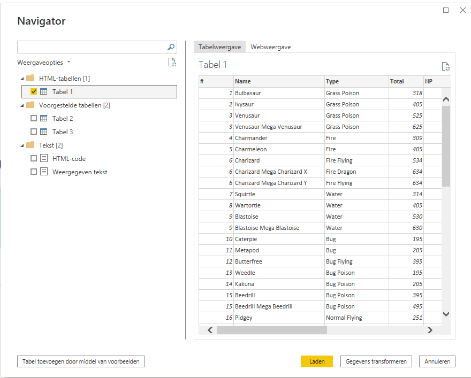471x378 pixels.
Task: Click the vertical scrollbar up arrow
Action: [x=446, y=99]
